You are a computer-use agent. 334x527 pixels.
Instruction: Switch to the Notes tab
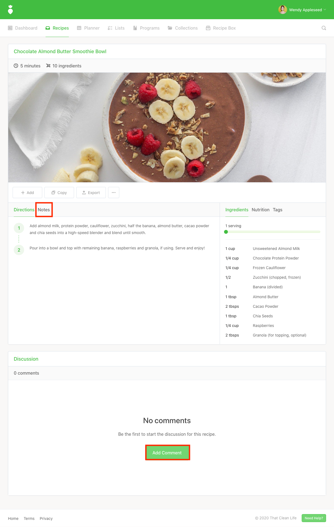tap(44, 210)
